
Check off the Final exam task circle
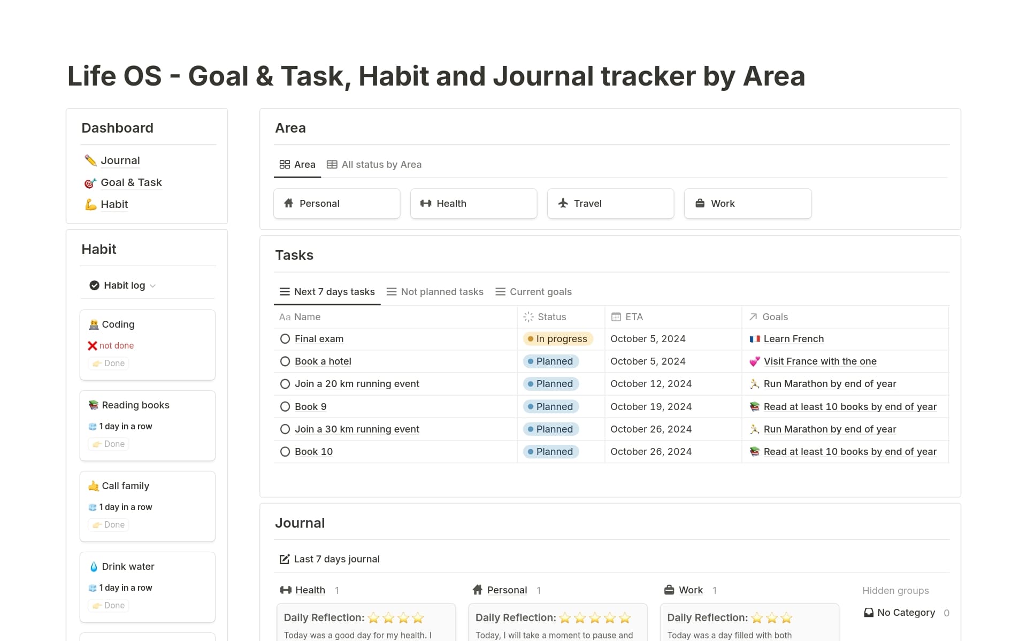point(285,339)
